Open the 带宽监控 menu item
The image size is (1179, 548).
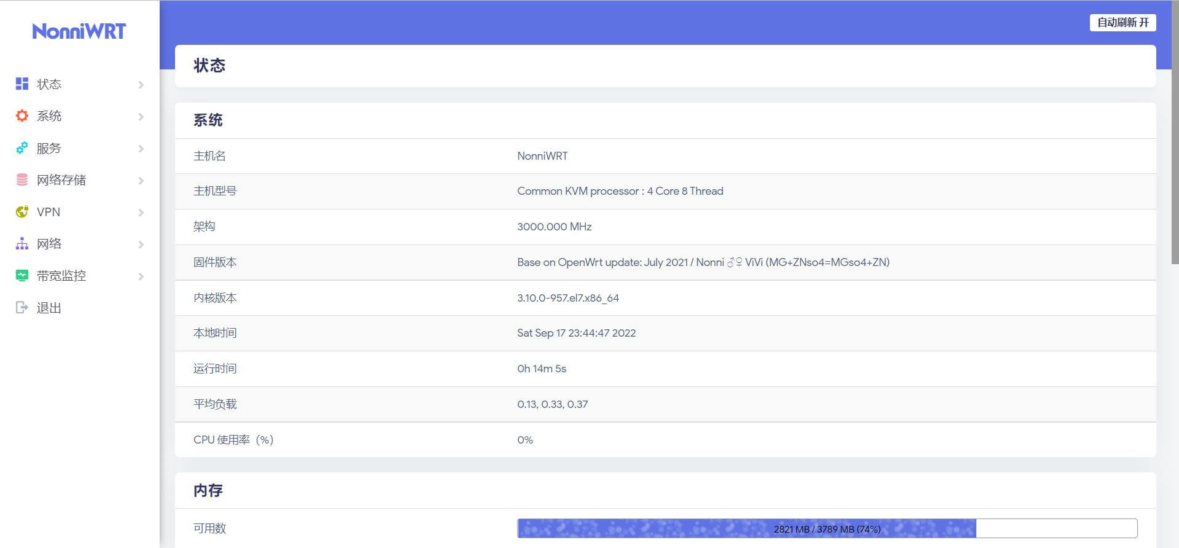tap(61, 276)
